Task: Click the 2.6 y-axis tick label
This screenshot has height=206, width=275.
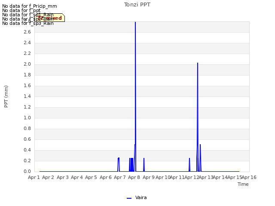Action: 27,32
